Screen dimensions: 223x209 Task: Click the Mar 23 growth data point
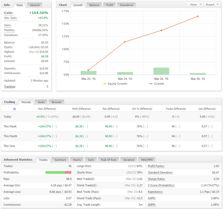[88, 70]
